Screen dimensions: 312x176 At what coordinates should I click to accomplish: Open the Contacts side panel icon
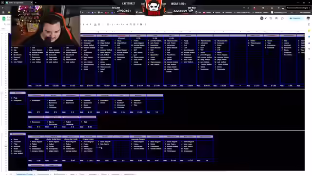pos(309,43)
